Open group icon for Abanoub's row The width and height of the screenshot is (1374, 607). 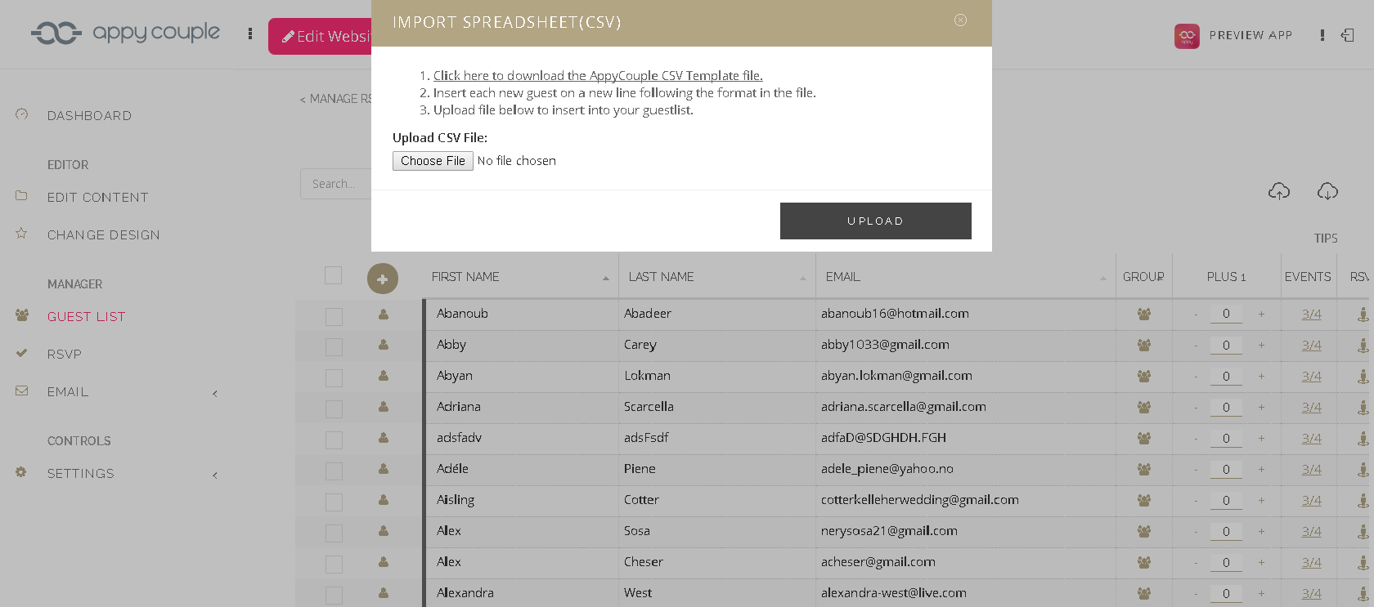point(1143,314)
